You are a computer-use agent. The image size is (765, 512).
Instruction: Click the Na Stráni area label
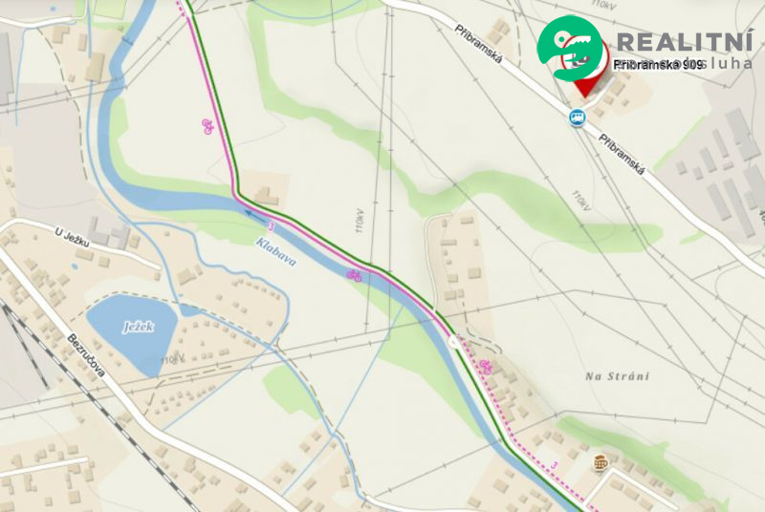(x=617, y=376)
